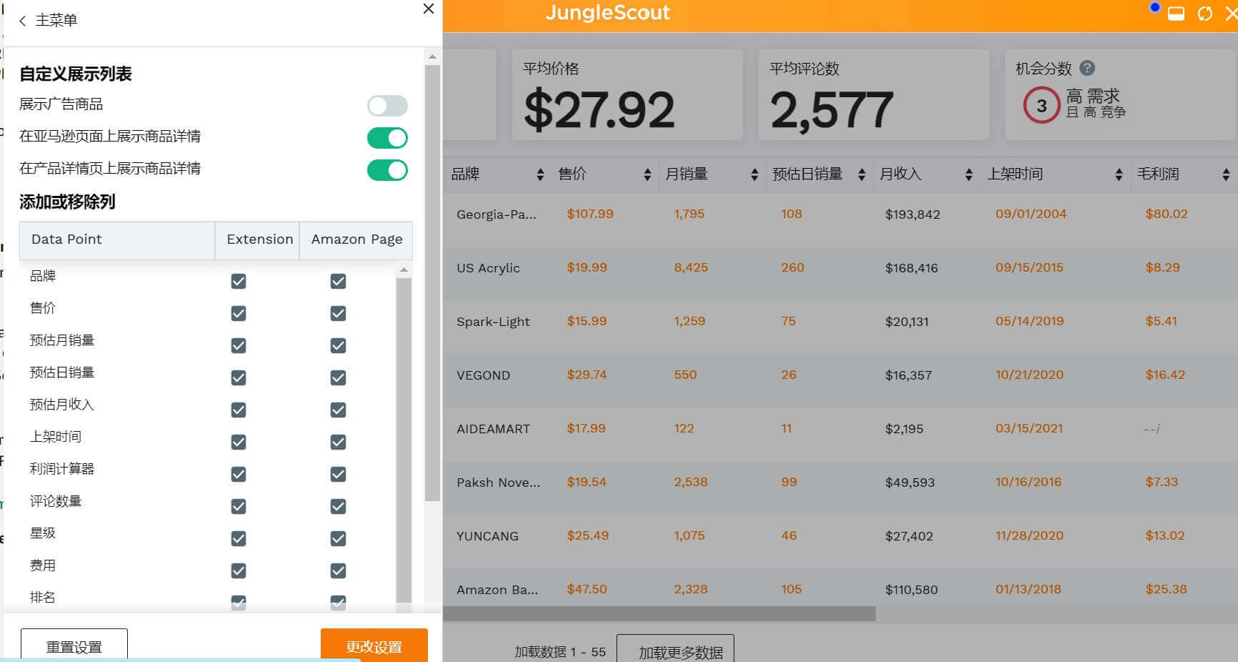This screenshot has width=1238, height=662.
Task: Uncheck 上架时间 Amazon Page checkbox
Action: [338, 443]
